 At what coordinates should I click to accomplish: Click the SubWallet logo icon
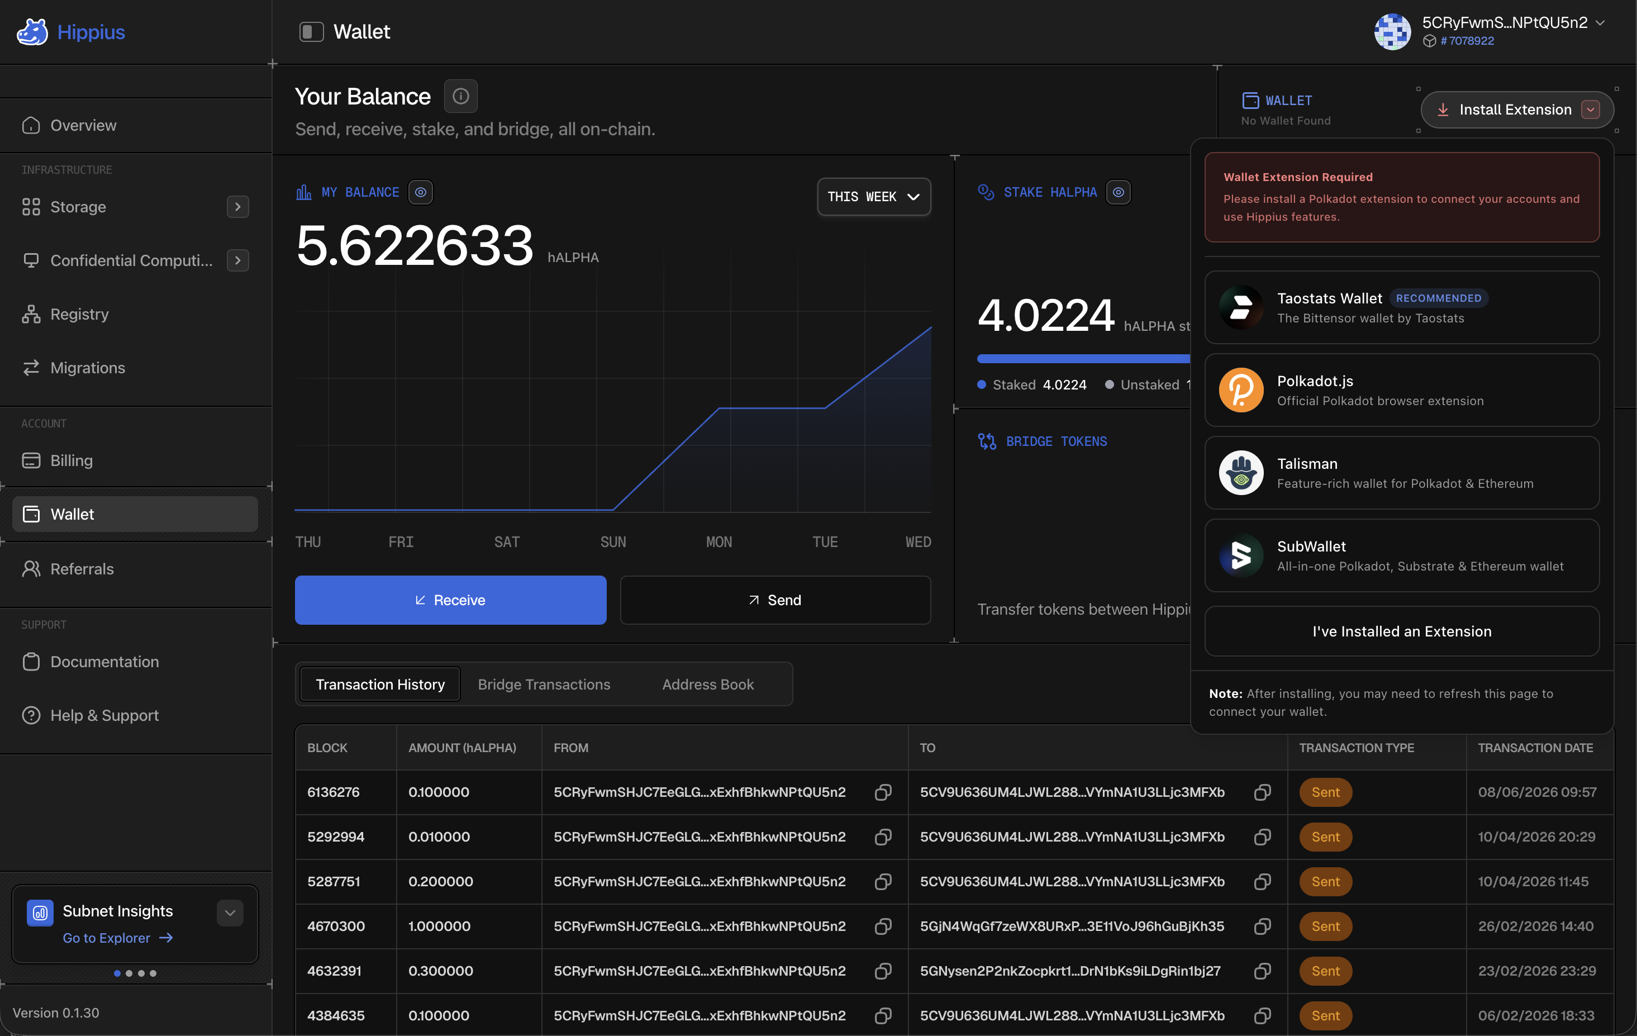pos(1241,555)
